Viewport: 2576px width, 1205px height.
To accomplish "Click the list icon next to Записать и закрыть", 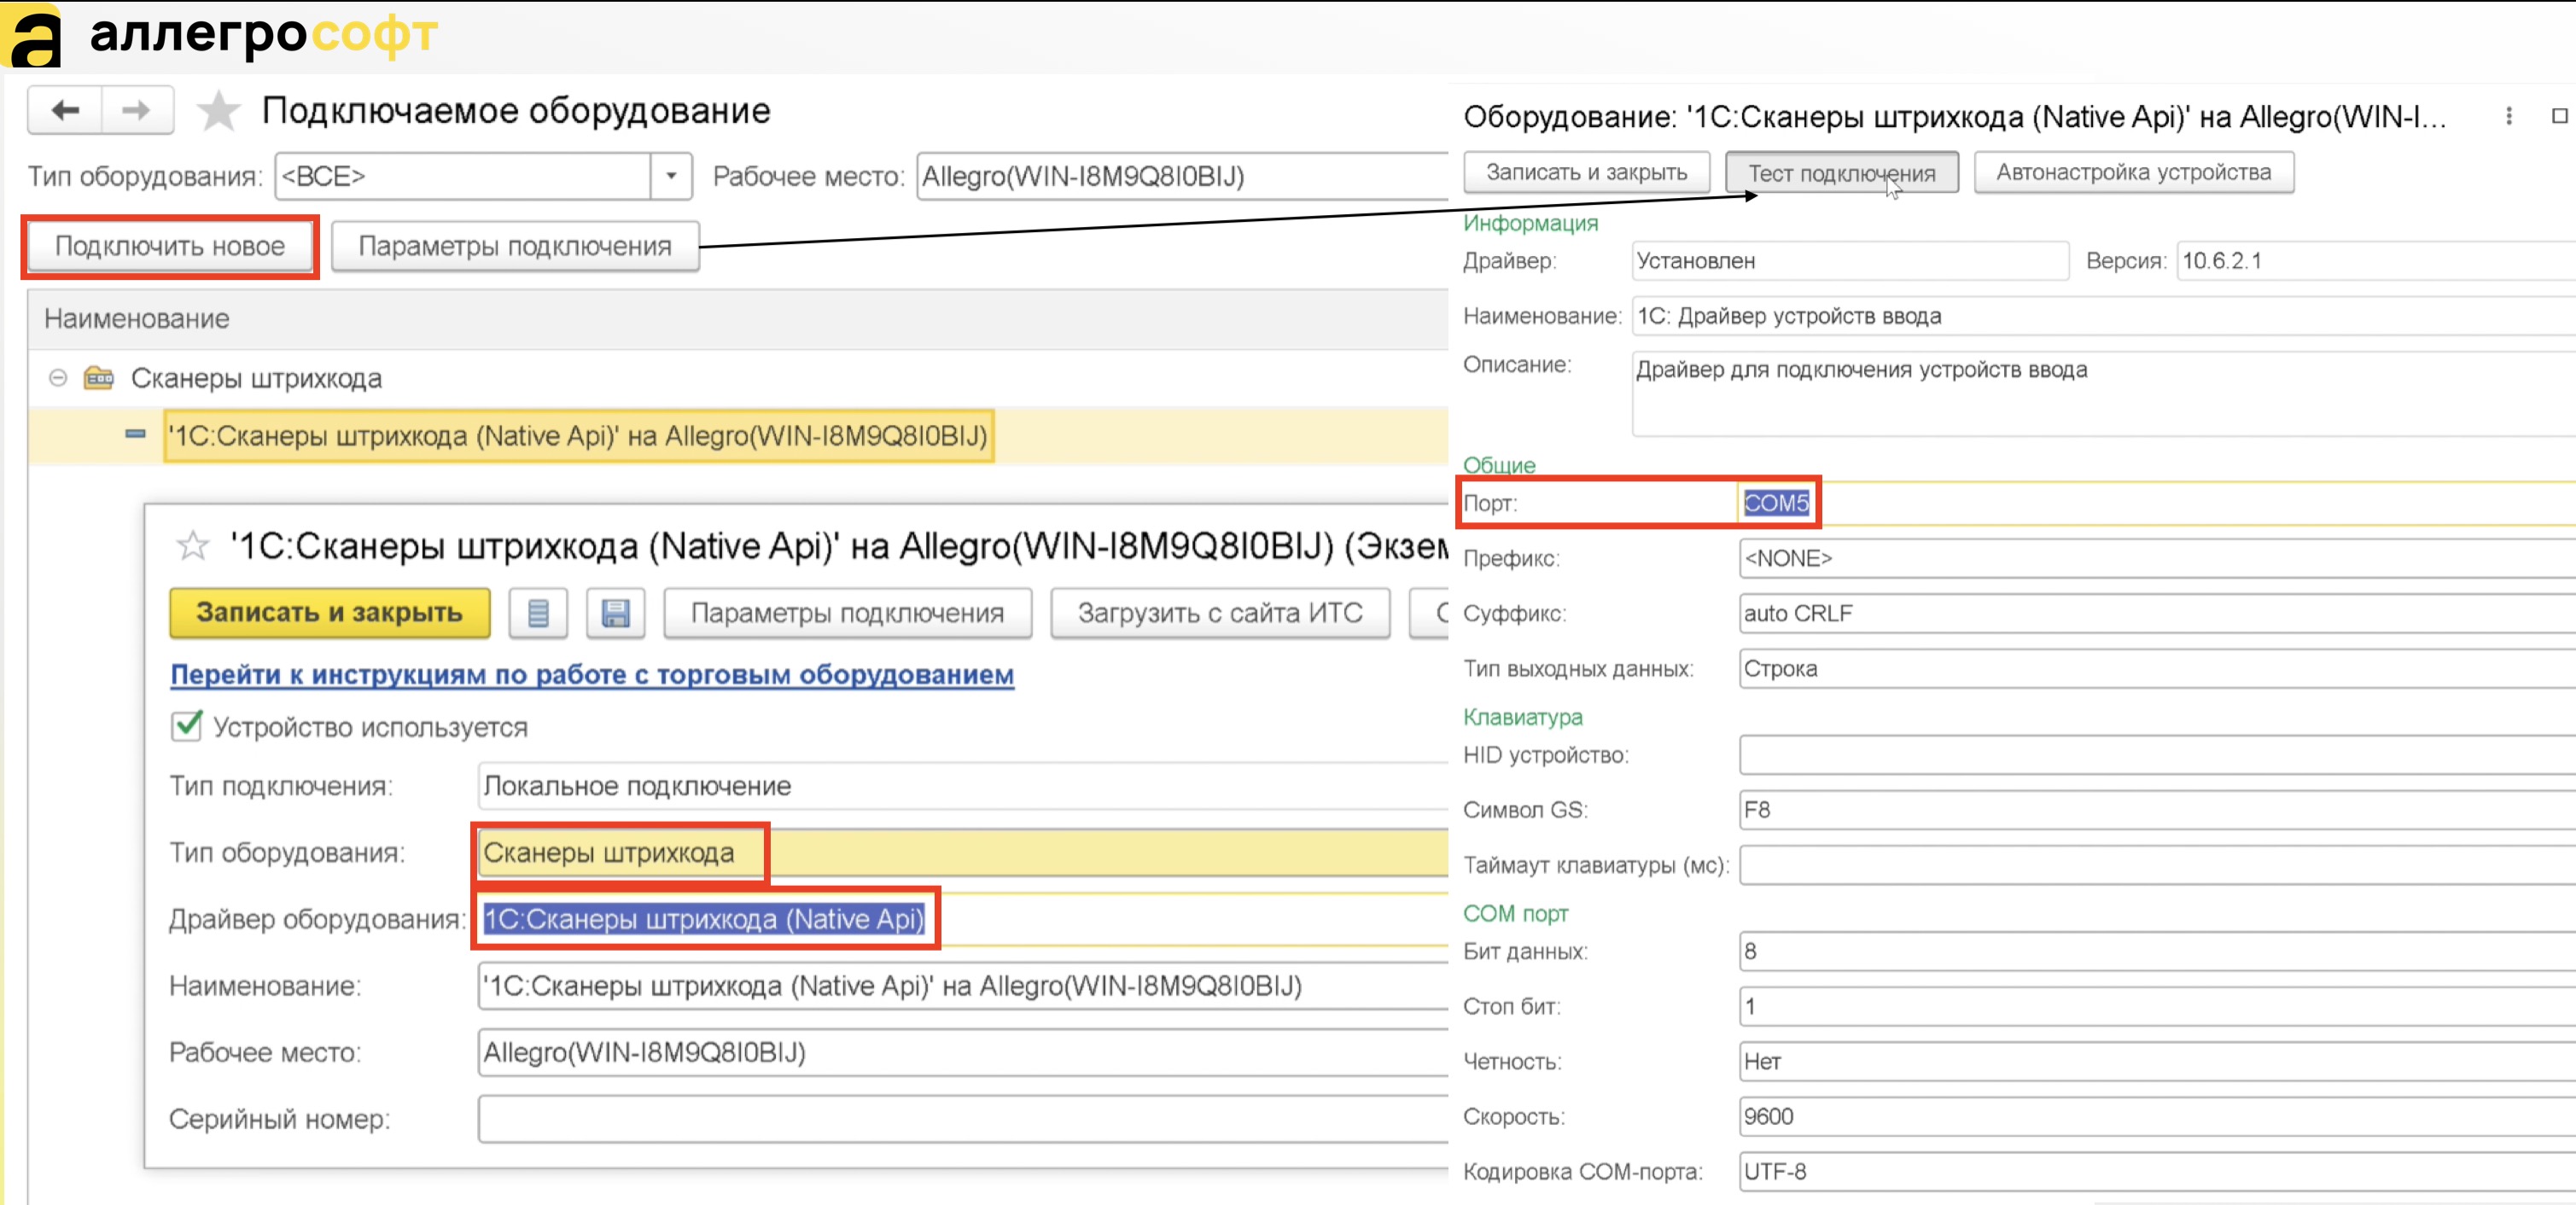I will [538, 613].
